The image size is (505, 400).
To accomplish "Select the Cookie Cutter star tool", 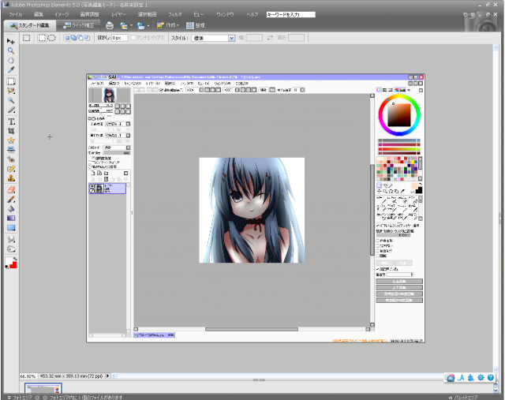I will 11,140.
